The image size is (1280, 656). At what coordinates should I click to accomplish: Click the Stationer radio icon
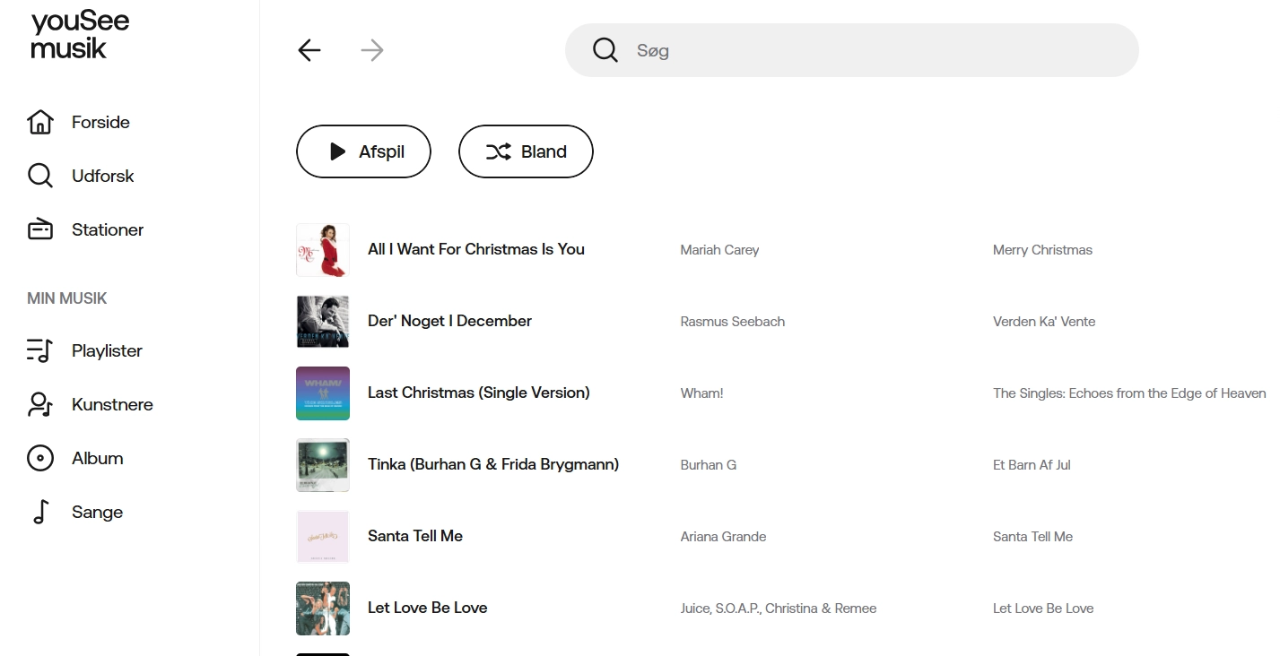tap(40, 229)
